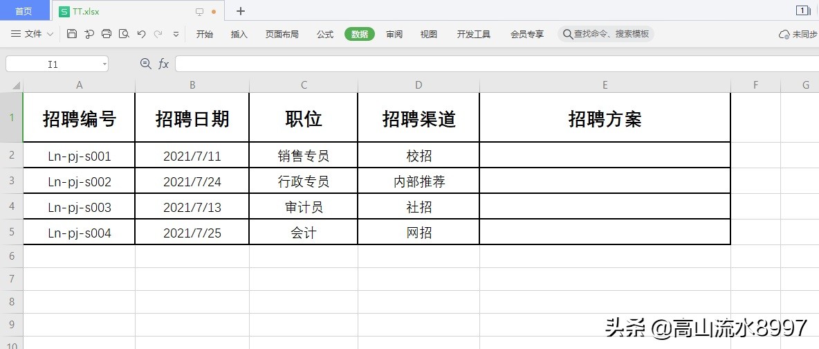Switch to the 视图 ribbon tab
819x349 pixels.
429,34
